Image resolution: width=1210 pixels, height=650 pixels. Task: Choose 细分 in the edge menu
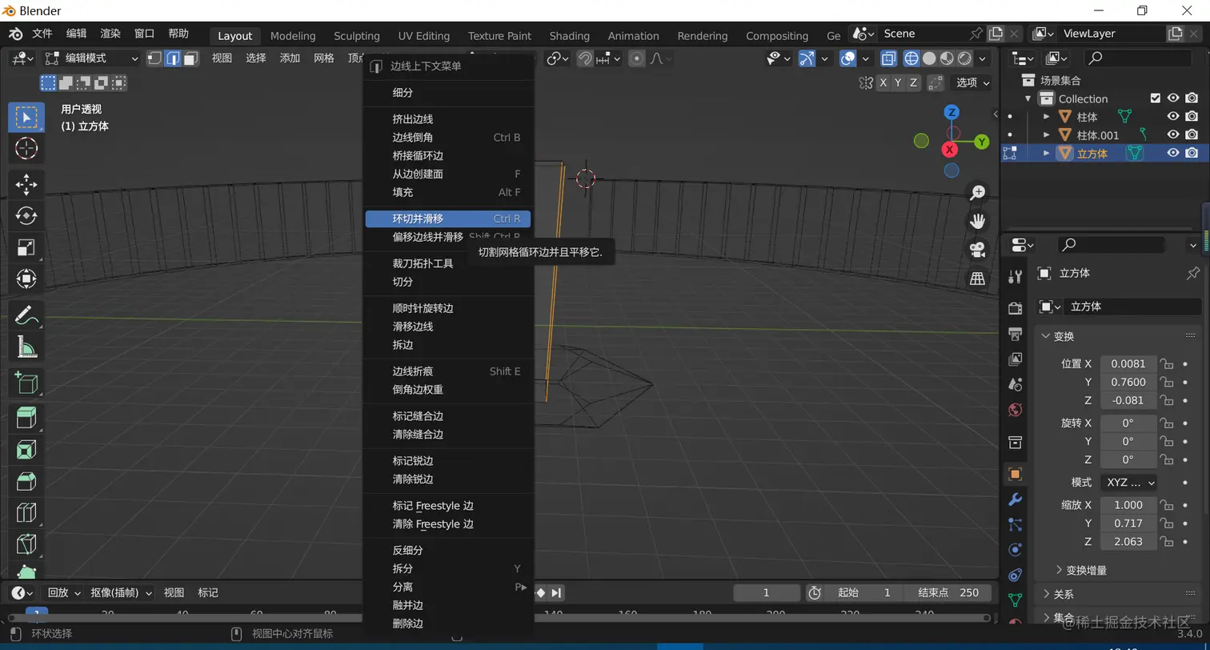coord(447,93)
